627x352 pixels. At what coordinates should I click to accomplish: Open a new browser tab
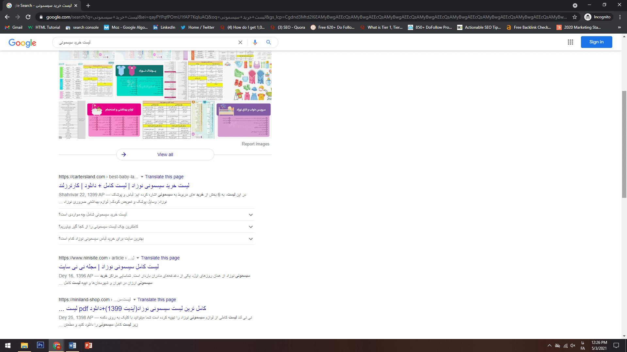(88, 6)
